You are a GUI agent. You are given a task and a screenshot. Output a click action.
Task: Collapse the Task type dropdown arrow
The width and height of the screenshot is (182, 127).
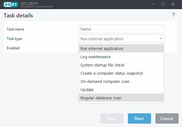point(161,38)
